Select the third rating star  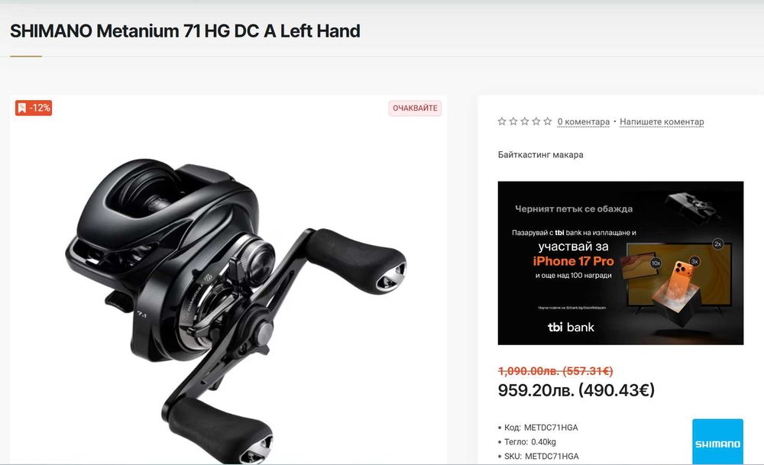525,121
